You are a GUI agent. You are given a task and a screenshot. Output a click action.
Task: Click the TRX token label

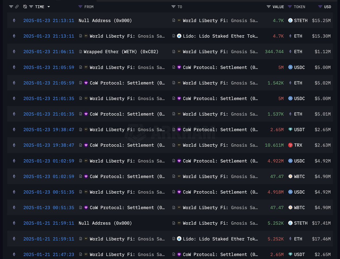click(x=298, y=145)
